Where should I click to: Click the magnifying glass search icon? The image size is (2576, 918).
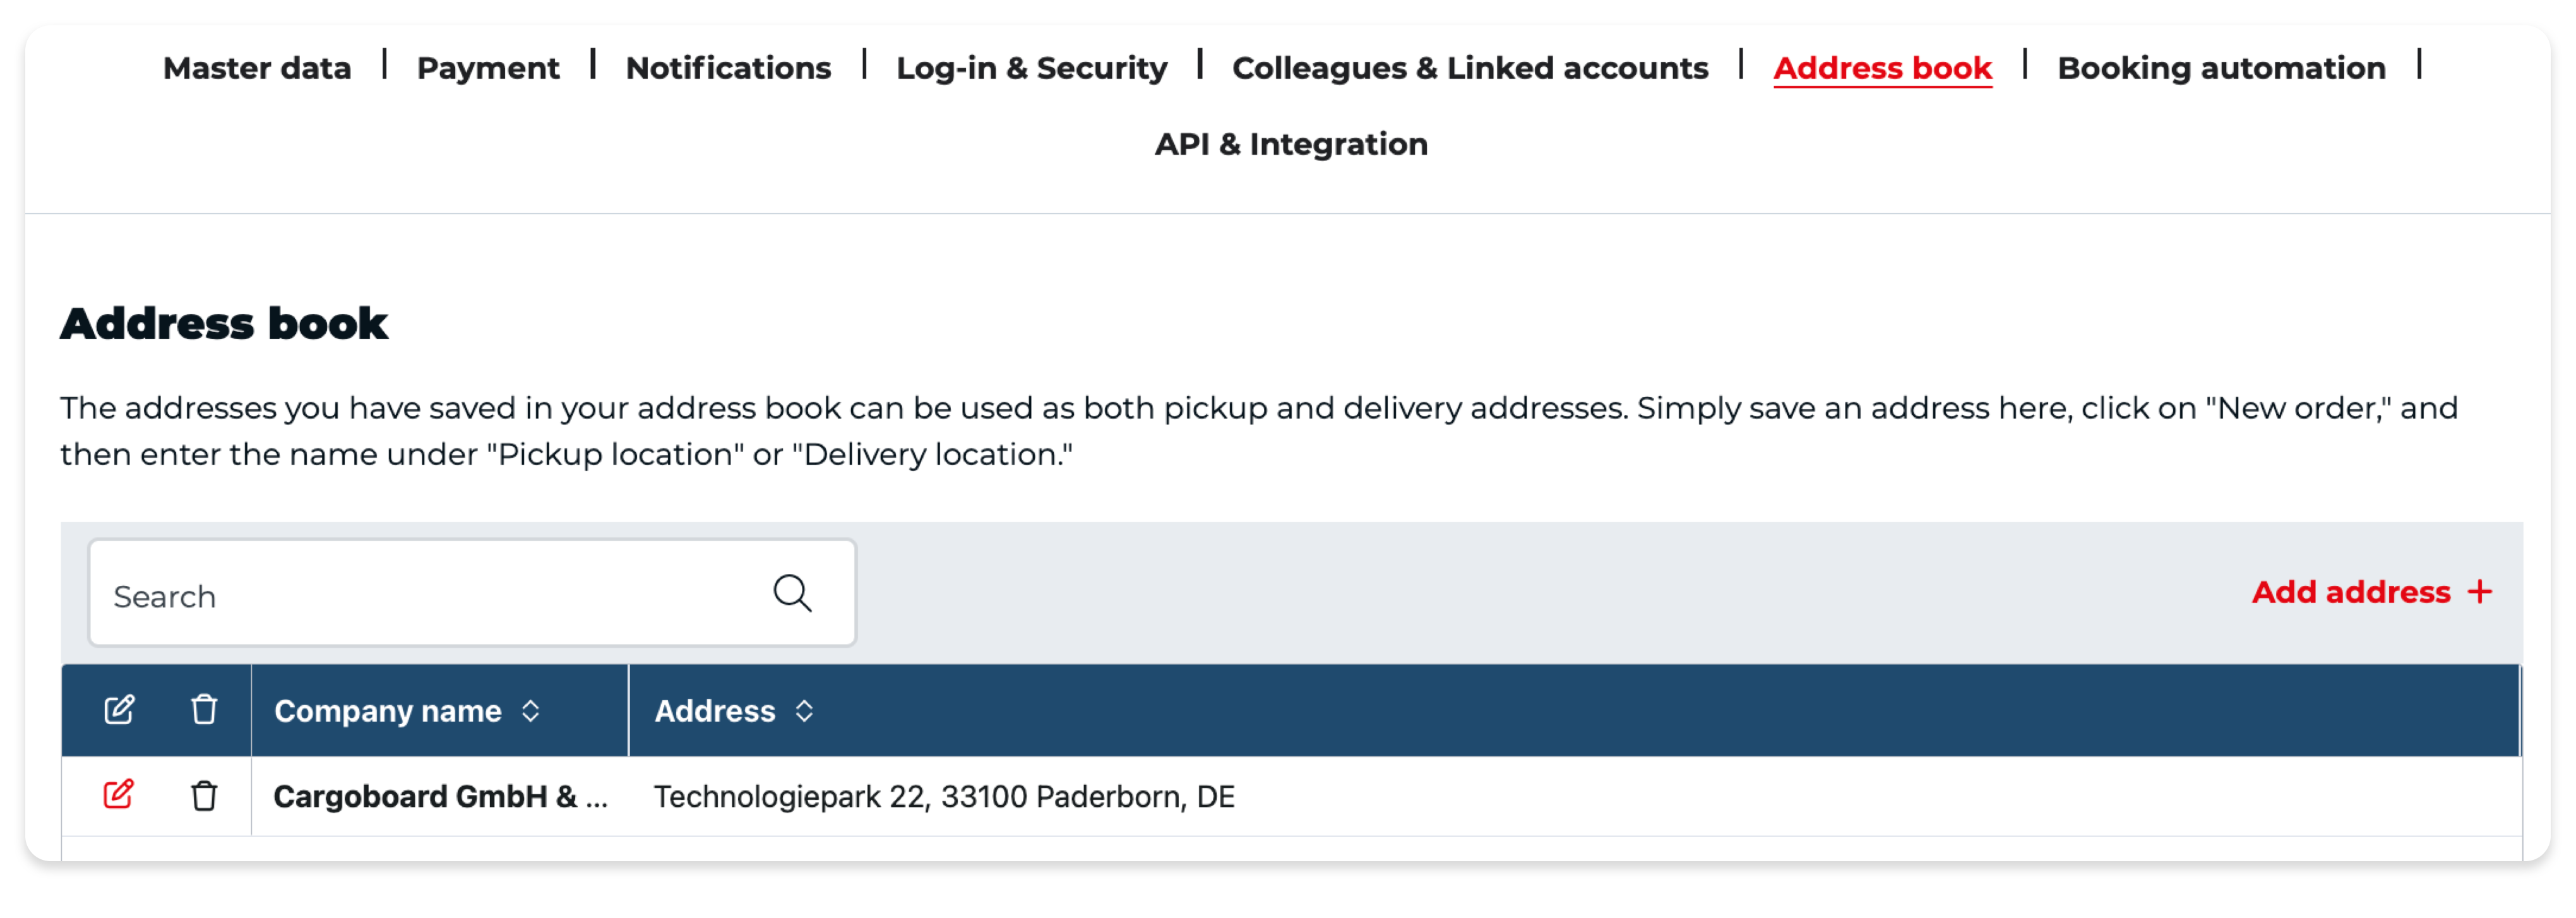coord(792,593)
